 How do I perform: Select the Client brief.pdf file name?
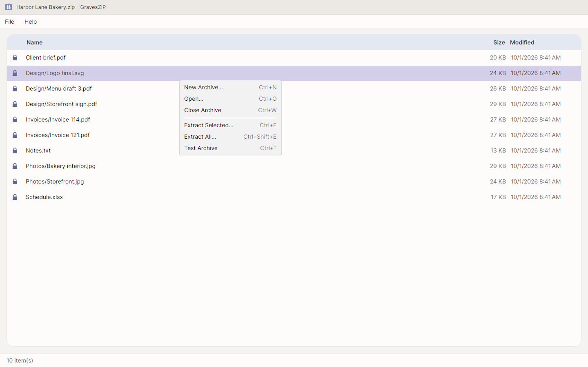46,57
